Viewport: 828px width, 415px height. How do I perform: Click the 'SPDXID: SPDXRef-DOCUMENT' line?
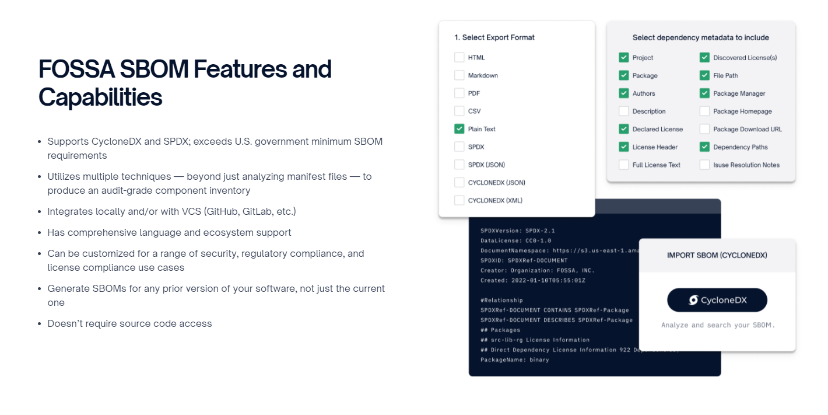pyautogui.click(x=524, y=260)
